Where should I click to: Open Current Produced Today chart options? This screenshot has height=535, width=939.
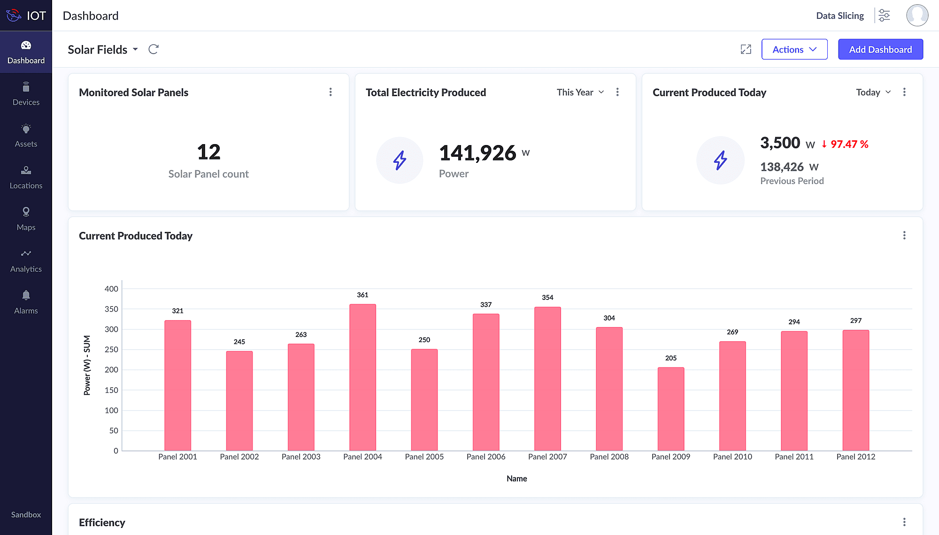point(904,235)
